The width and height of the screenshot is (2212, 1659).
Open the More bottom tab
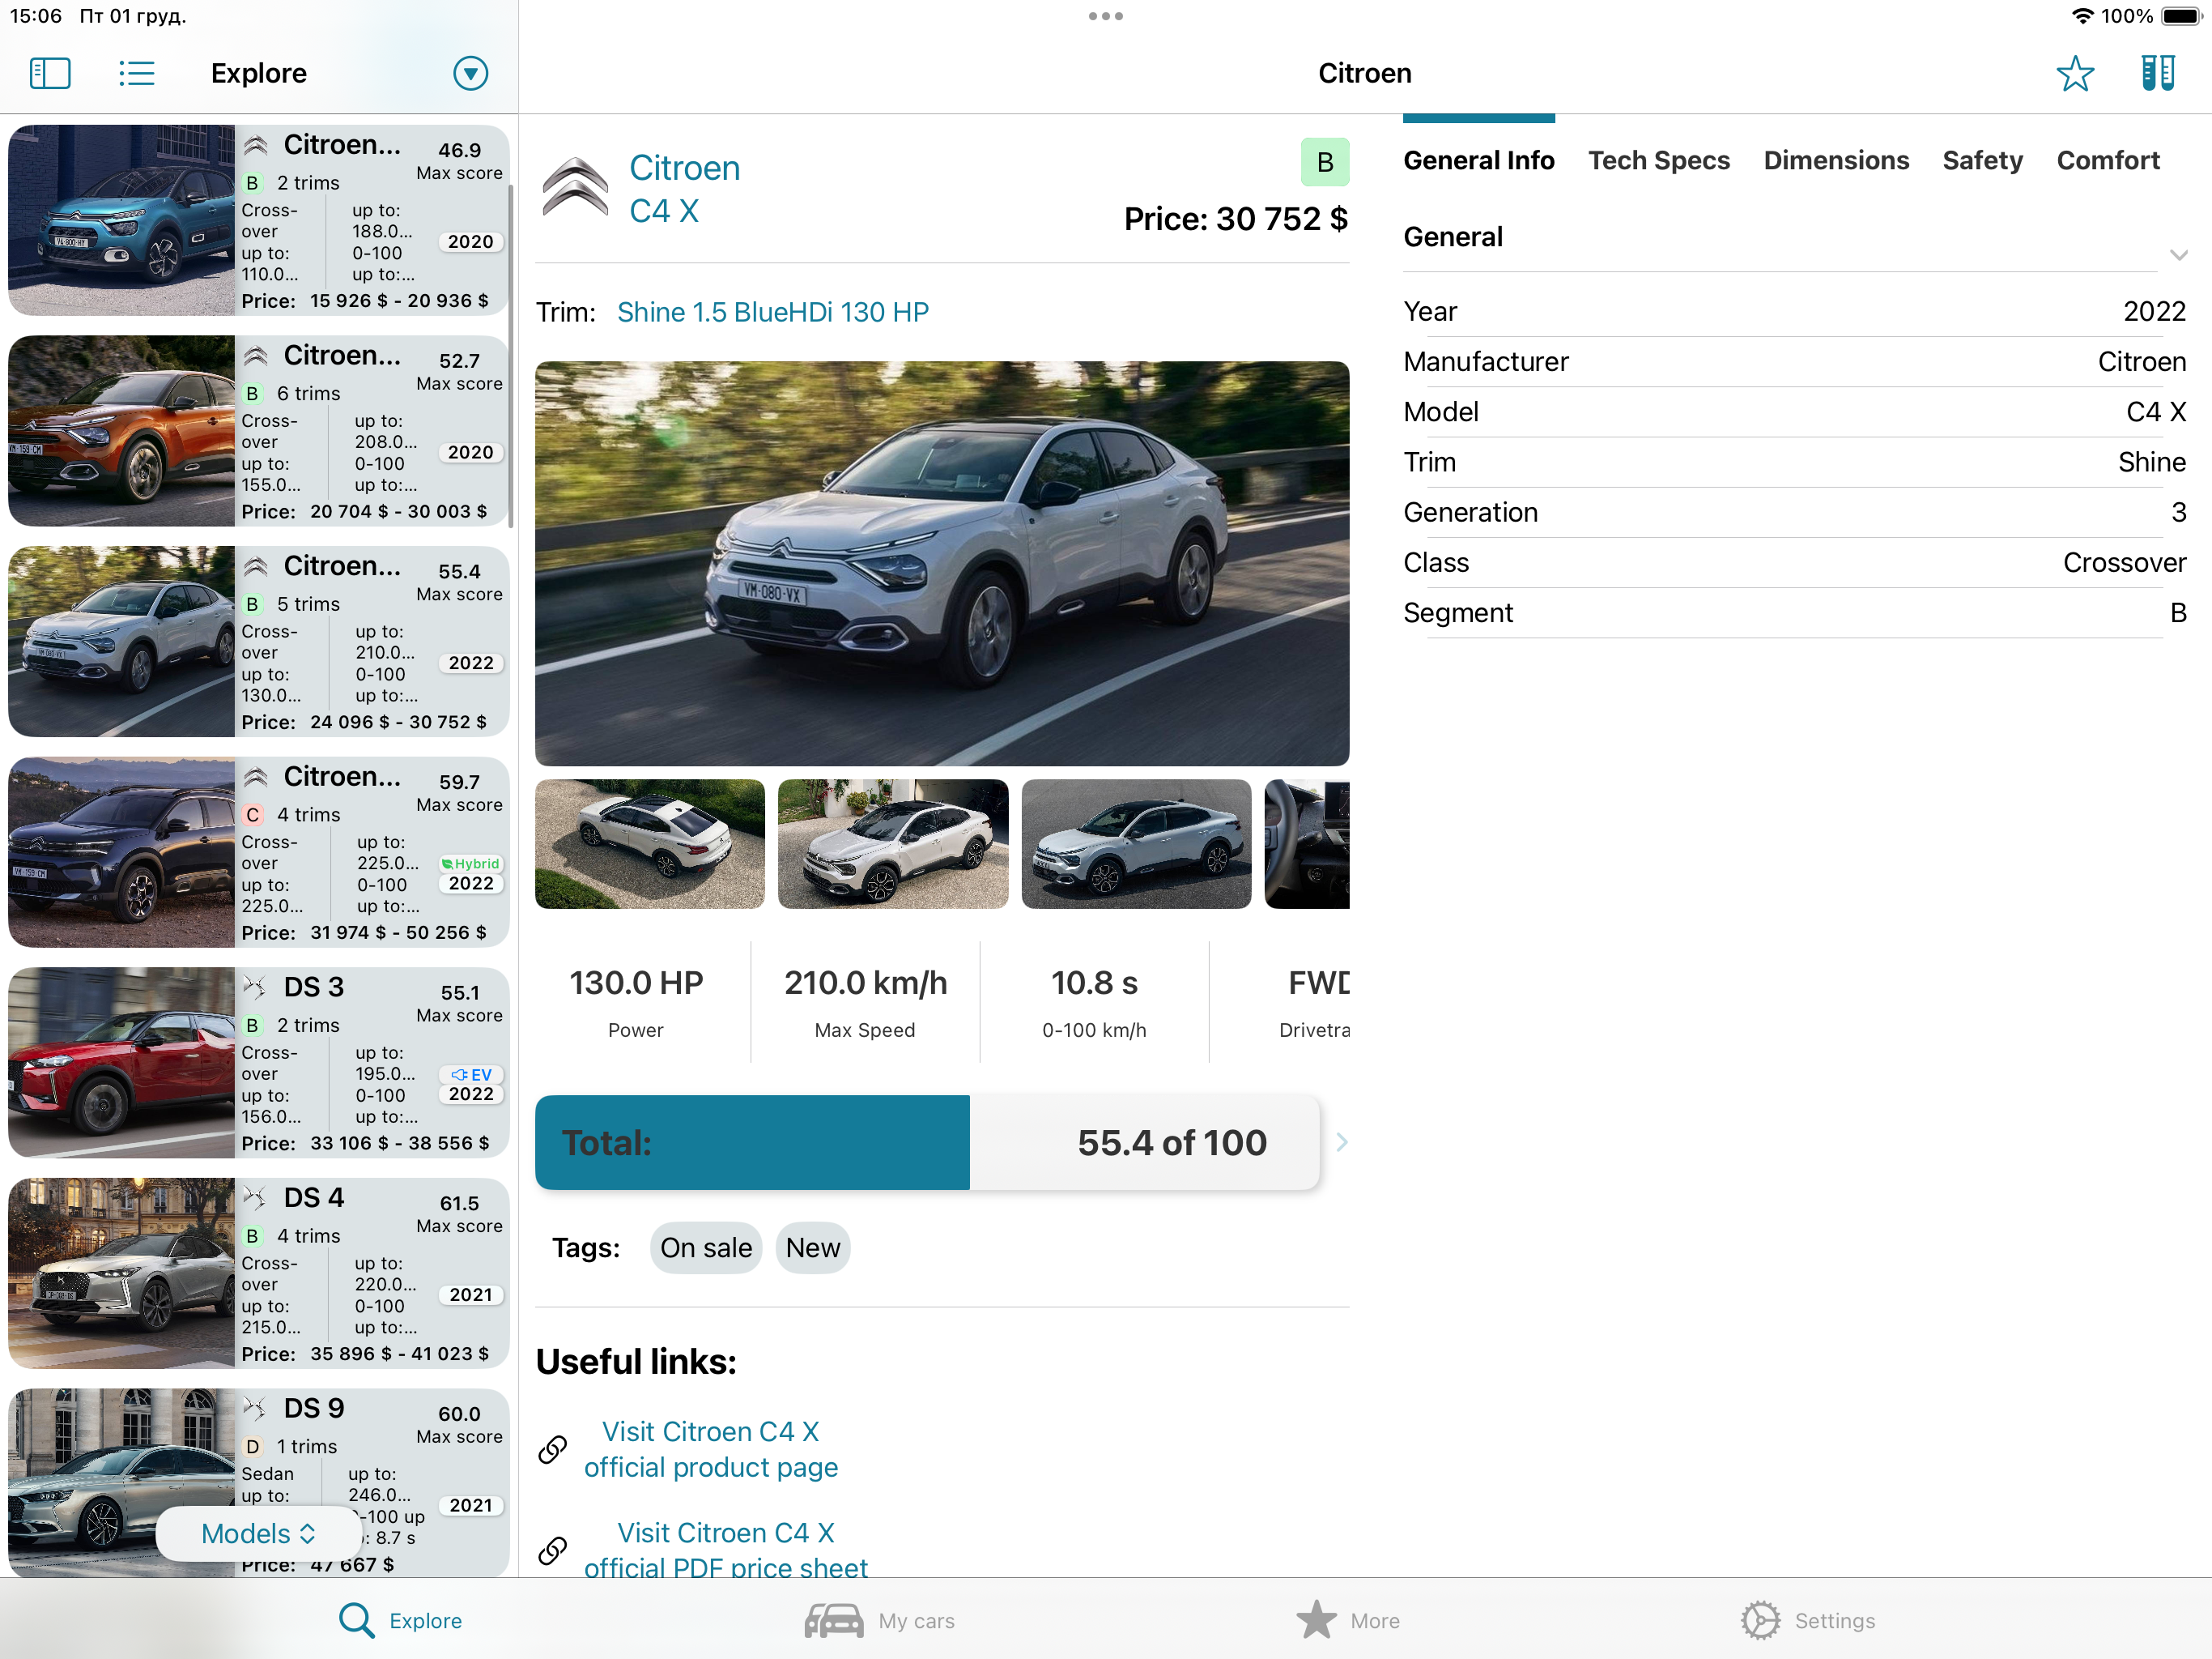(1347, 1620)
